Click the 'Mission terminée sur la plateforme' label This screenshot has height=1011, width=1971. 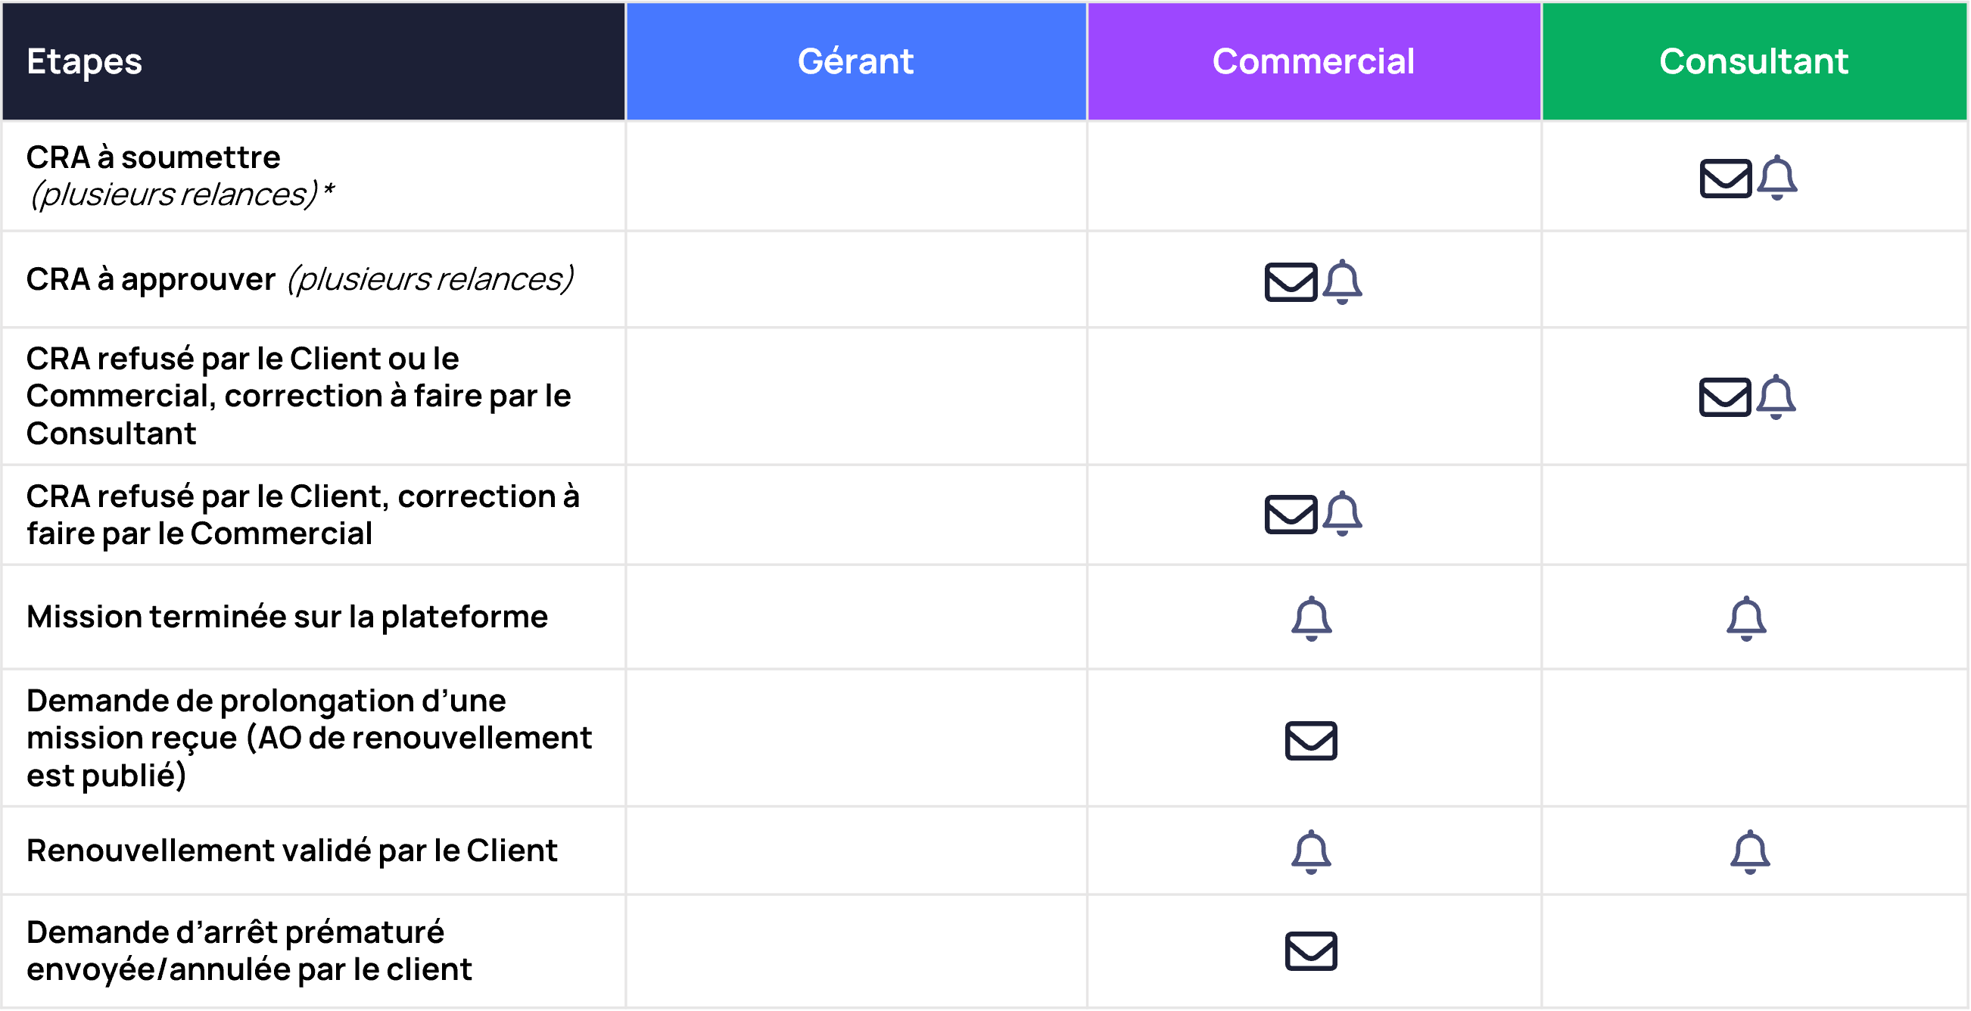point(287,617)
